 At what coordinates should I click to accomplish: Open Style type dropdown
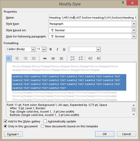tap(134, 24)
